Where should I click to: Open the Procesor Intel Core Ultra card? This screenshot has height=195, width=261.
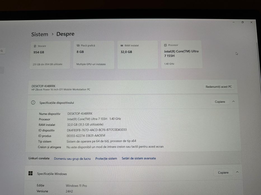[x=182, y=54]
